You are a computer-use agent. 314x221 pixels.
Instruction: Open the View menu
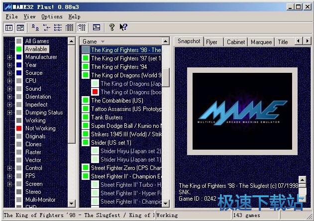[x=29, y=16]
